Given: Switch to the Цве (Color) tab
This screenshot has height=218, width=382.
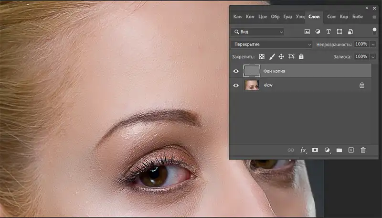Looking at the screenshot, I should tap(263, 17).
